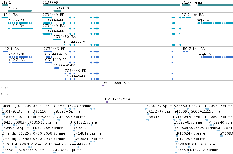Open EST EK132747.5prime
Screen dimensions: 233x154
click(148, 114)
